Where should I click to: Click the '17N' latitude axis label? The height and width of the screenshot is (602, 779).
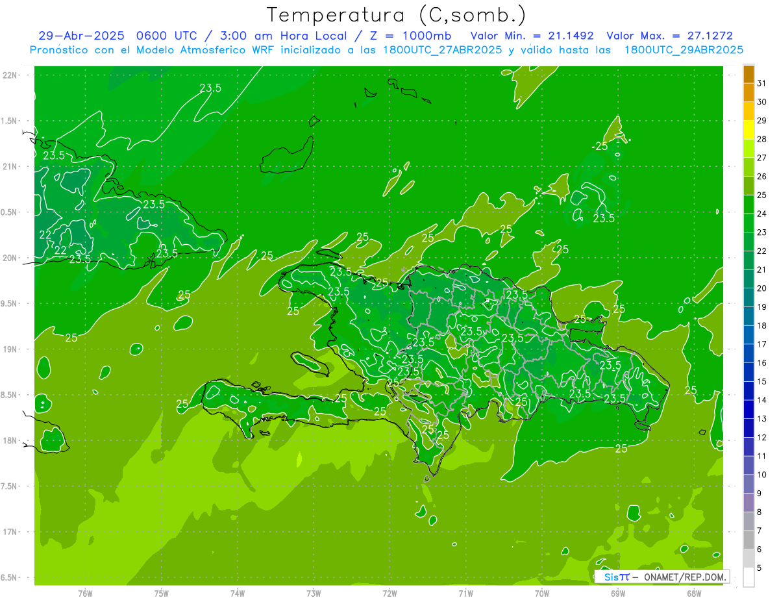click(10, 532)
